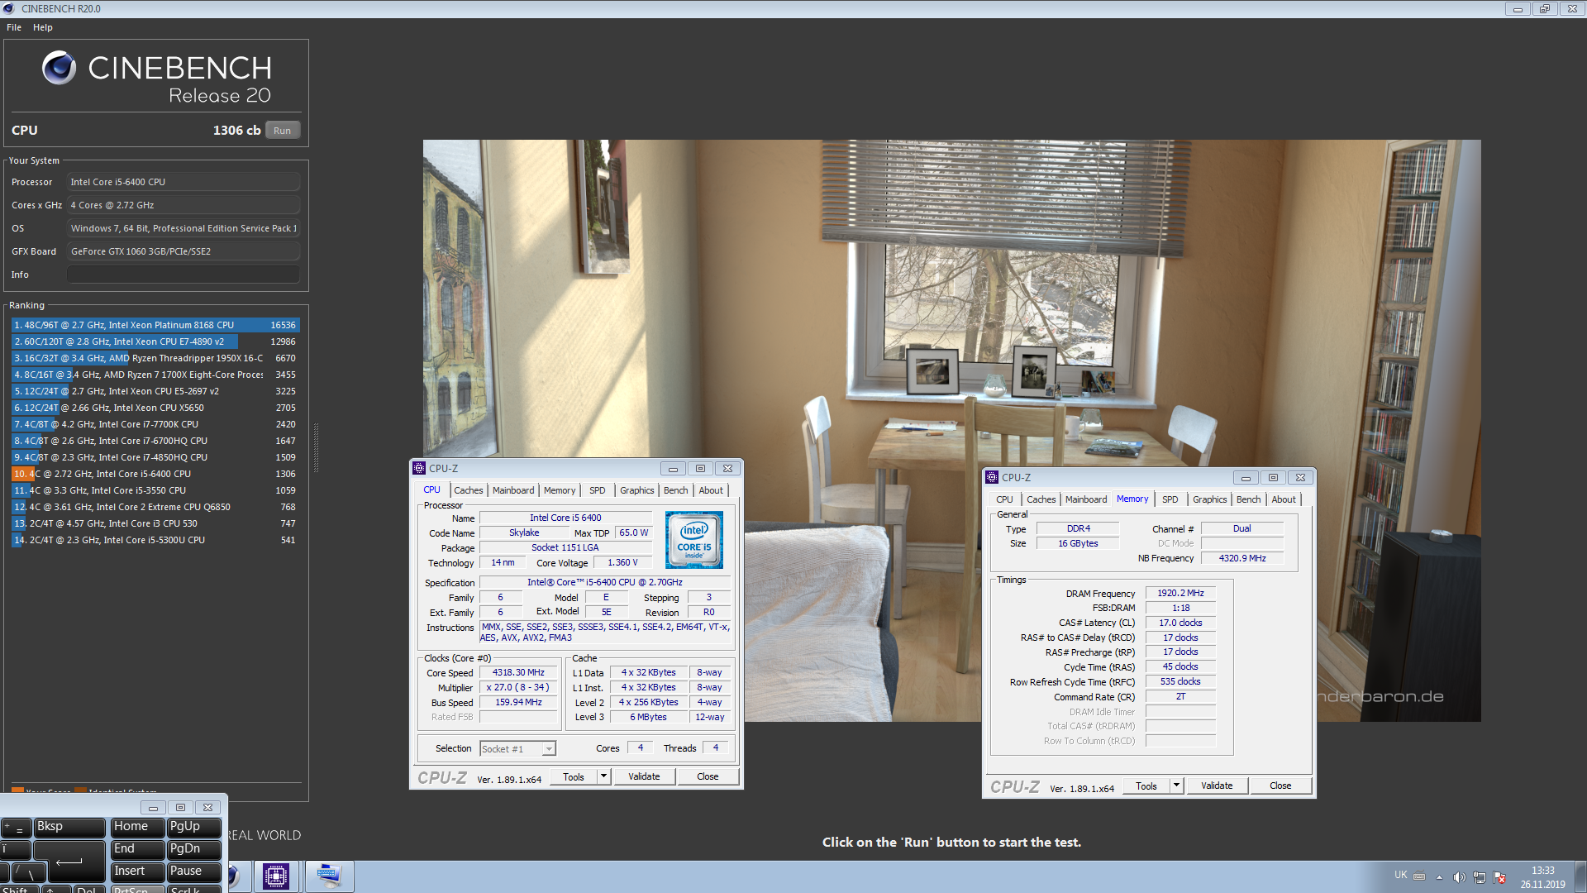Minimize the right CPU-Z Memory window

[1246, 478]
